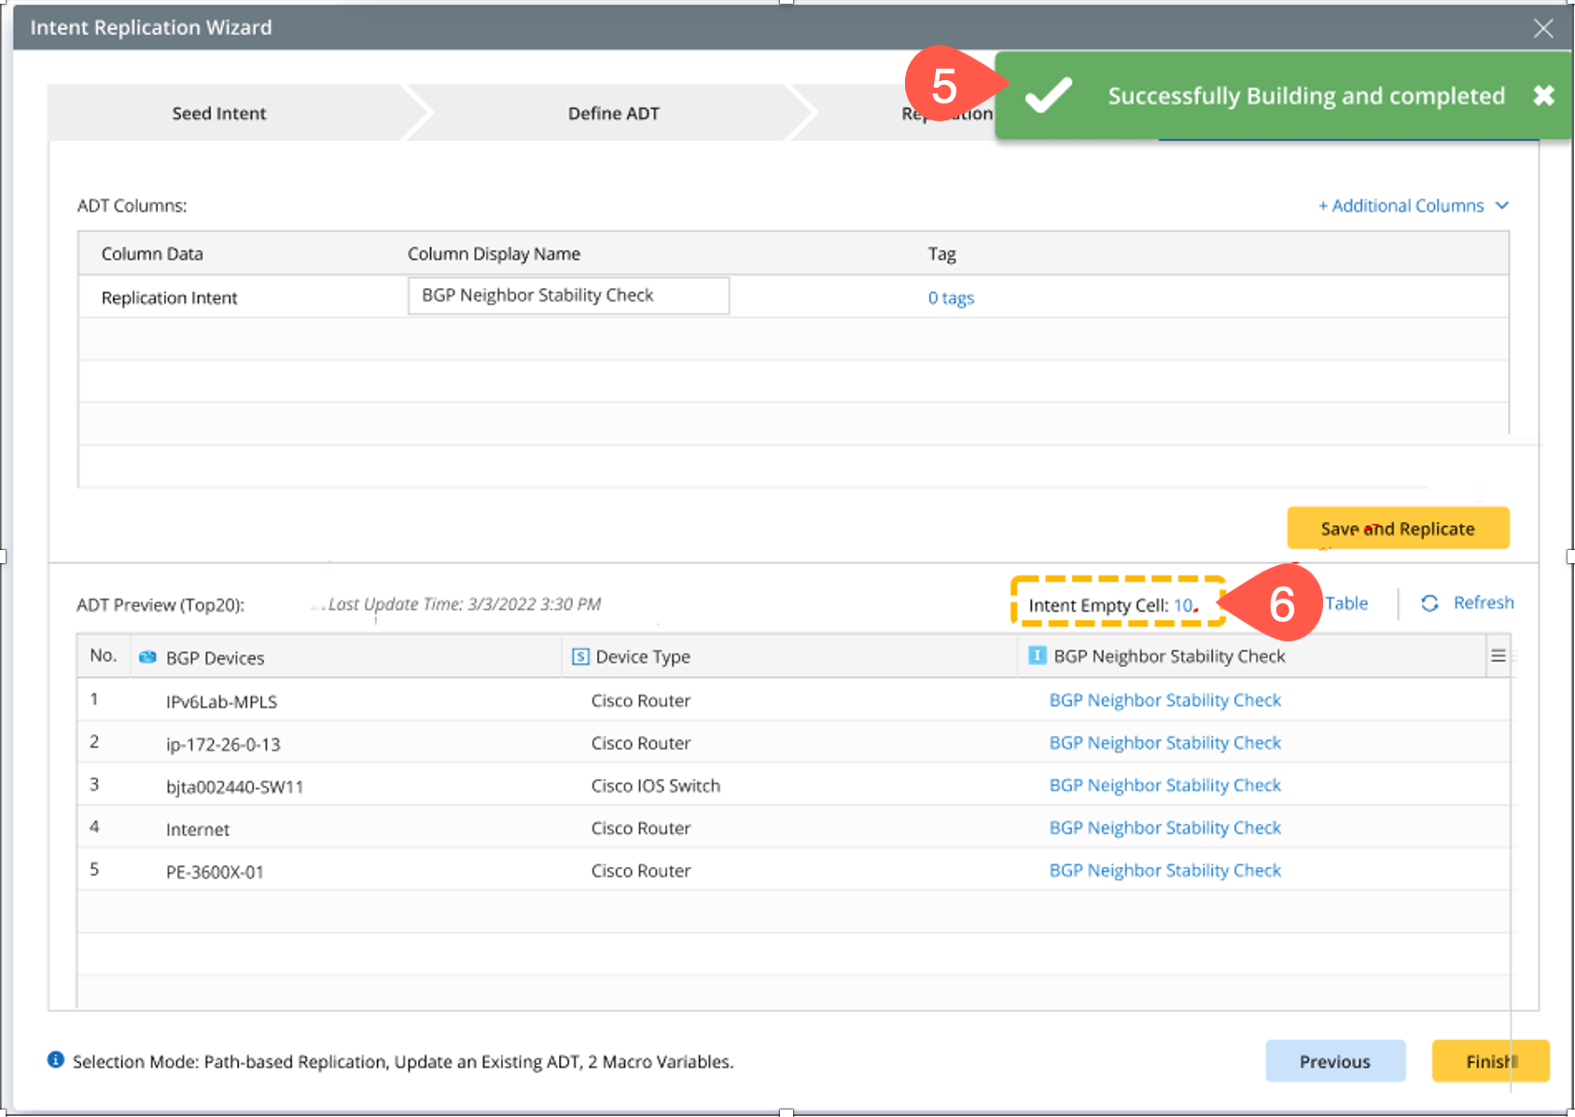Screen dimensions: 1575x1117
Task: Go back with the Previous button
Action: (1334, 1061)
